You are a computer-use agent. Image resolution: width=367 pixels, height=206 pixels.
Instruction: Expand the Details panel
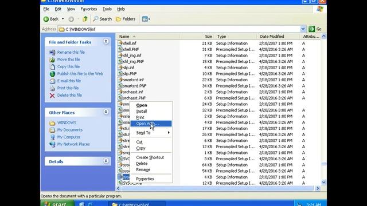point(106,161)
